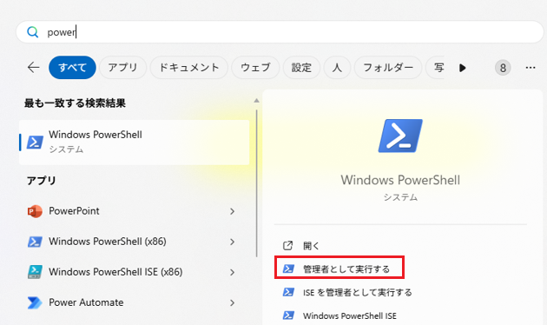Click the results list scrollbar thumb

click(x=257, y=183)
